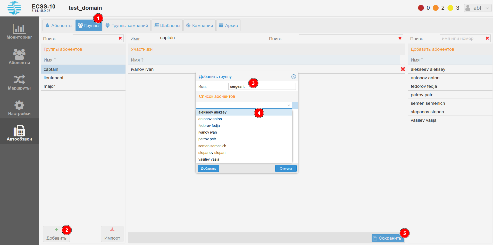Confirm with the dialog's Добавить button
Viewport: 493px width, 245px height.
(208, 169)
